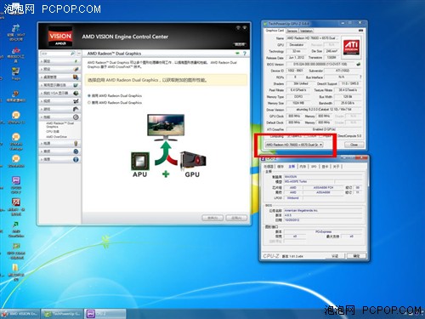Open the AMD OverDrive sidebar sub-item

pos(56,137)
